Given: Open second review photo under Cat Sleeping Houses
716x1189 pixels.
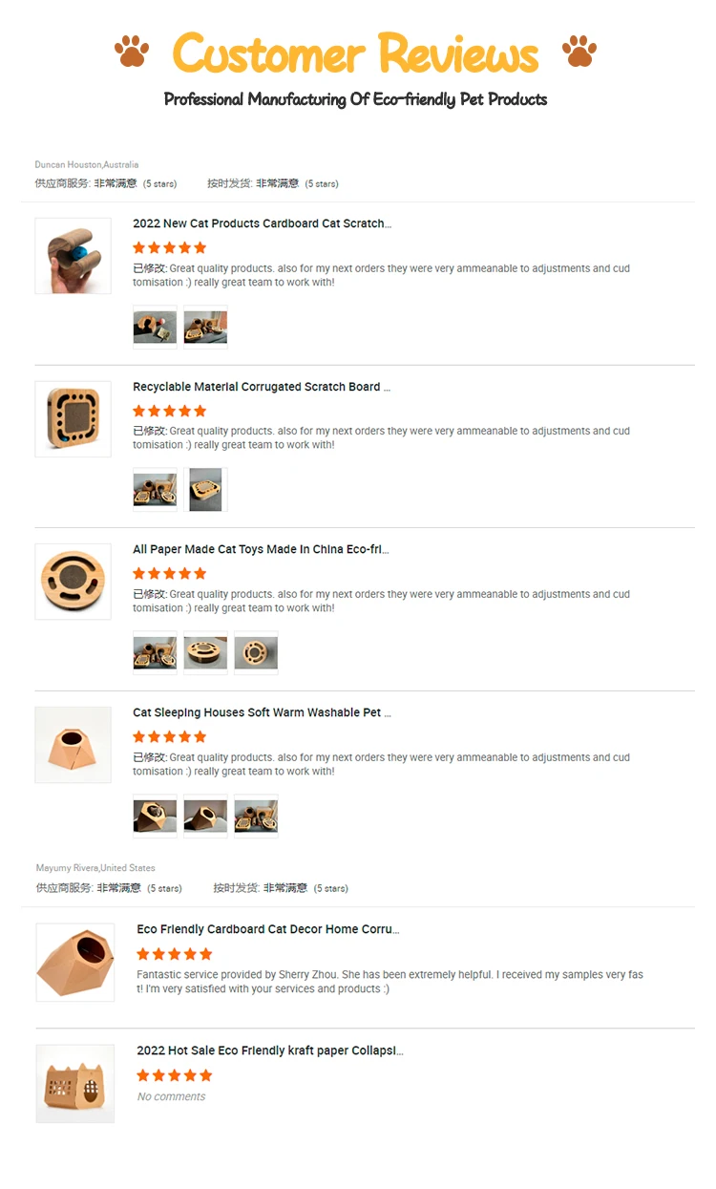Looking at the screenshot, I should [x=205, y=817].
